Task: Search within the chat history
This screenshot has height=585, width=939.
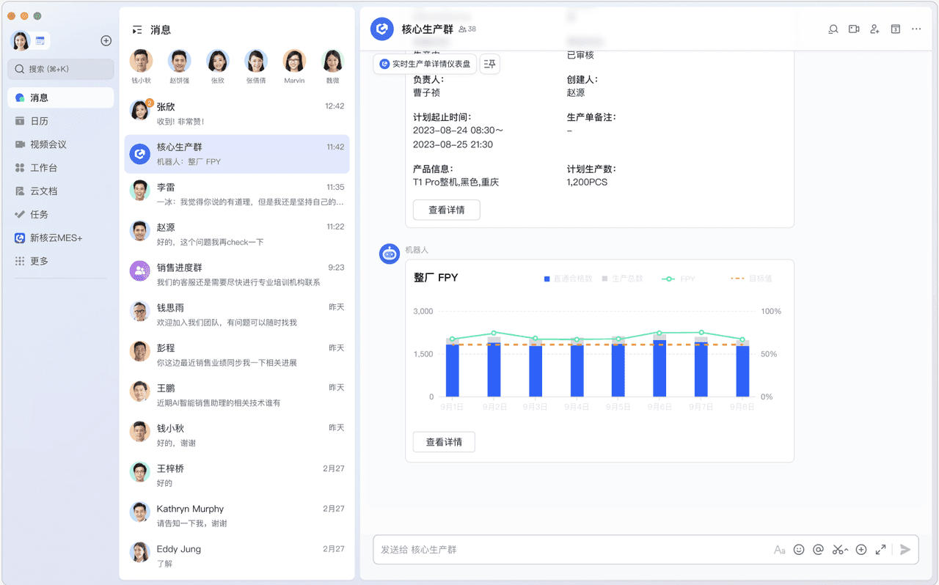Action: [833, 29]
